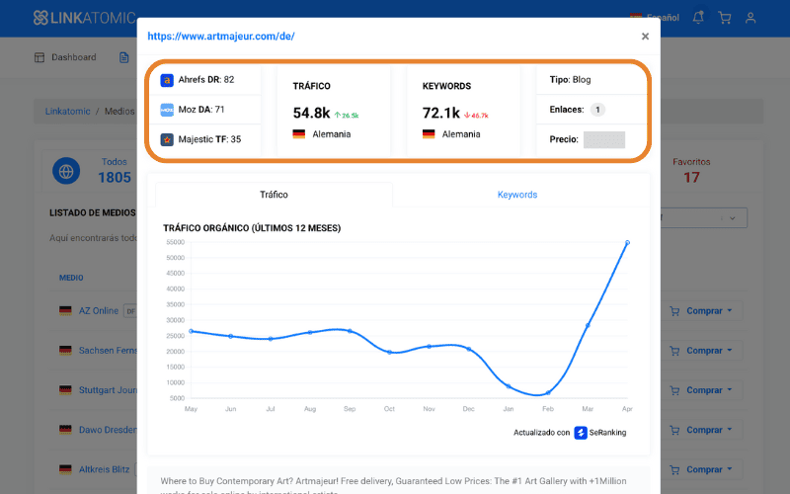Click the Linkatomic breadcrumb link
790x494 pixels.
click(x=67, y=112)
